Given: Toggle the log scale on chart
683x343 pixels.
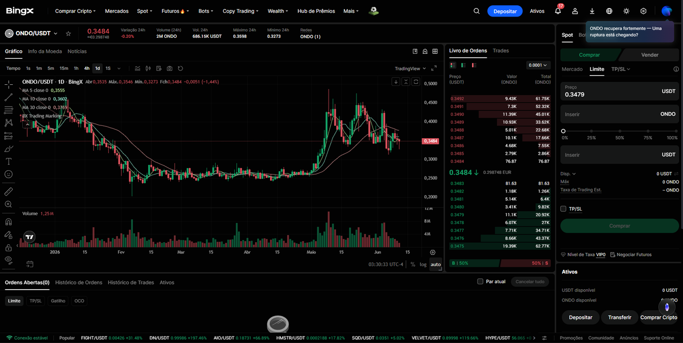Looking at the screenshot, I should 423,264.
